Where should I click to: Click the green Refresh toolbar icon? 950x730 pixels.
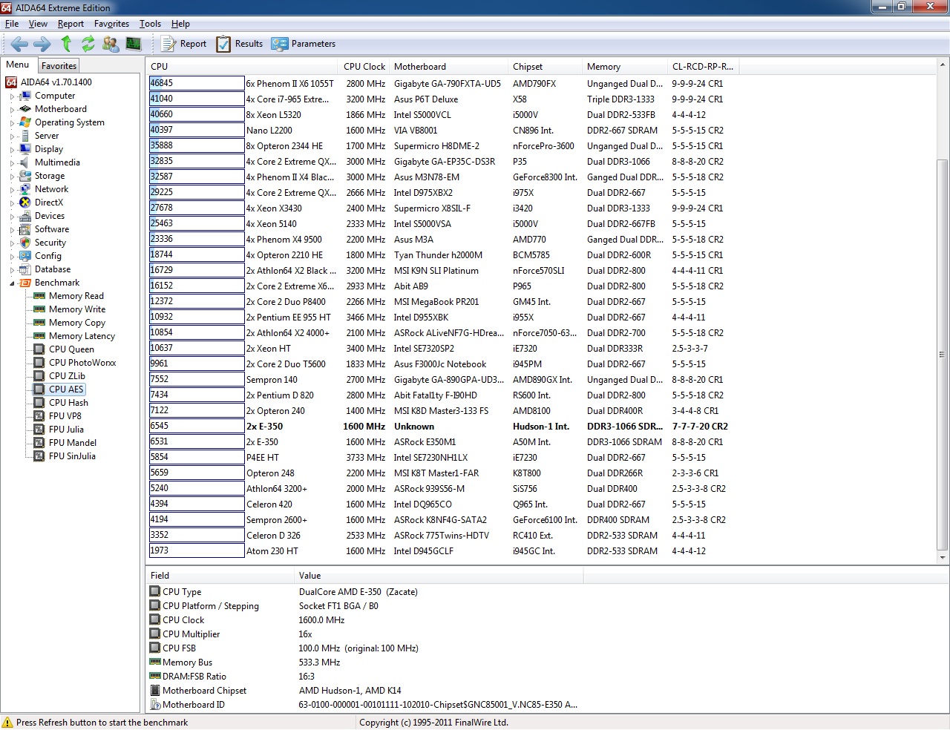pyautogui.click(x=88, y=44)
